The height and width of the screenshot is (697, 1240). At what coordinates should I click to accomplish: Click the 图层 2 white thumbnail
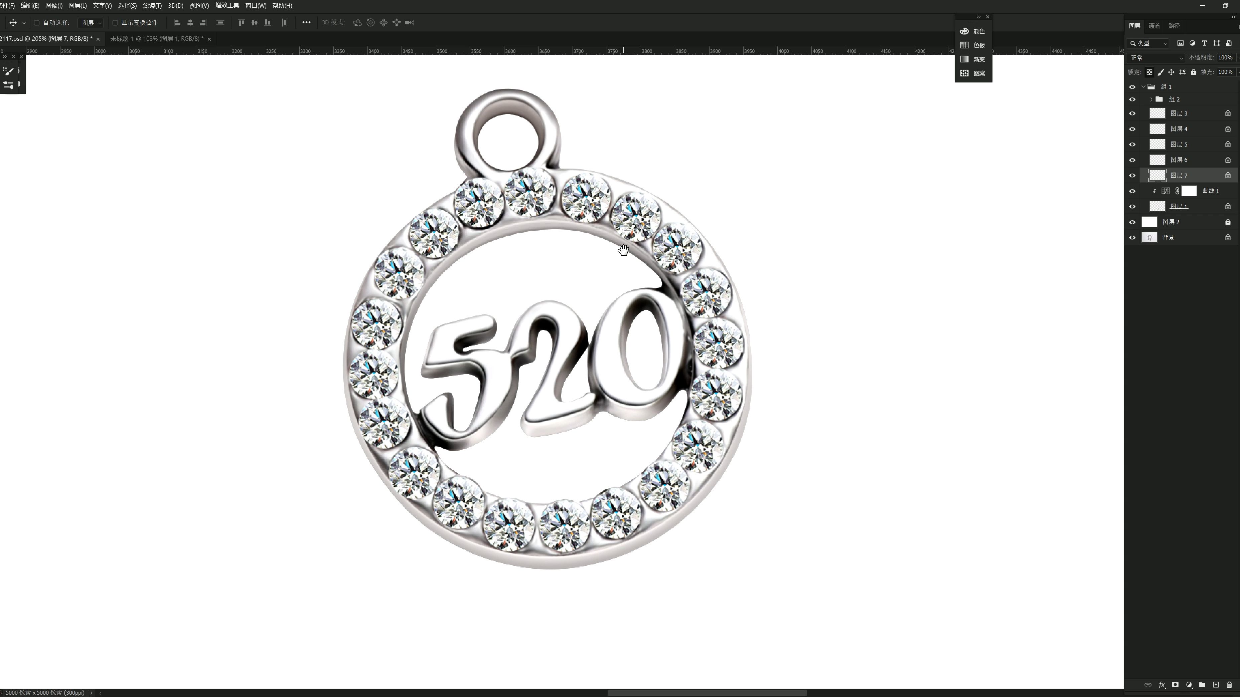click(1149, 222)
